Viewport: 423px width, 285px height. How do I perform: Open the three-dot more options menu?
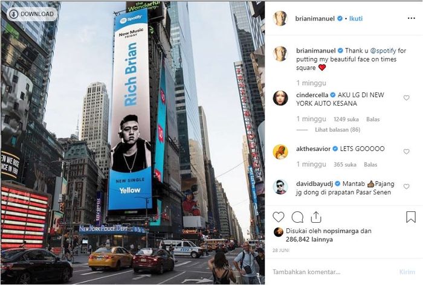point(411,18)
